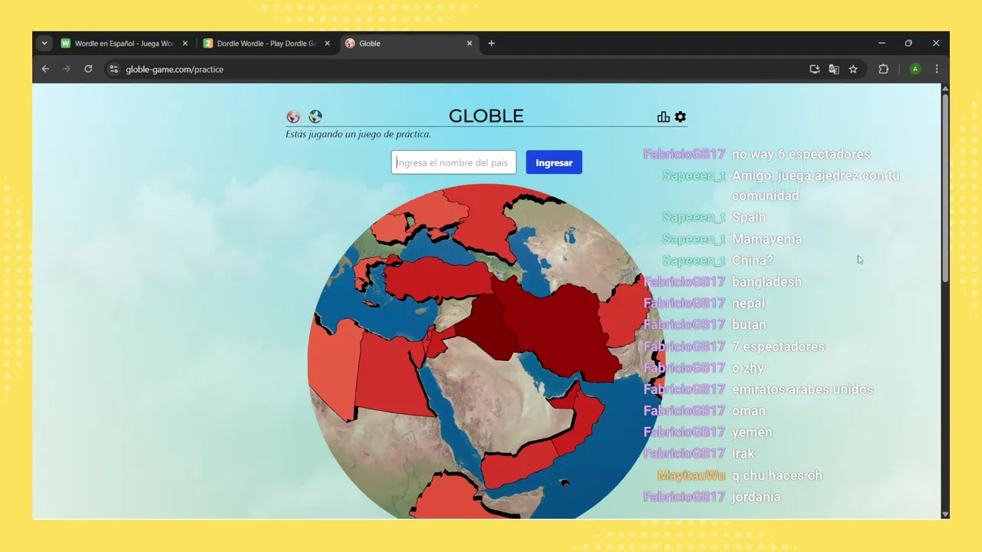
Task: Click chat message 'China?'
Action: (753, 261)
